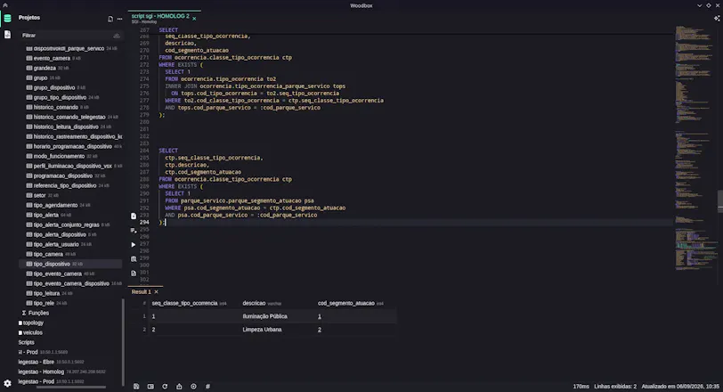Select the referencia_tipo_dispositivo table

tap(65, 186)
